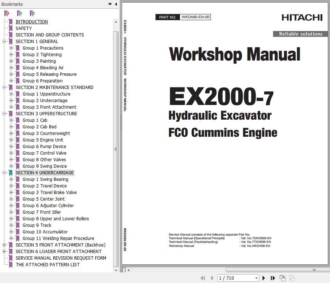Open THE ATTACHED PATTERN LIST bookmark
330x283 pixels.
pyautogui.click(x=47, y=264)
